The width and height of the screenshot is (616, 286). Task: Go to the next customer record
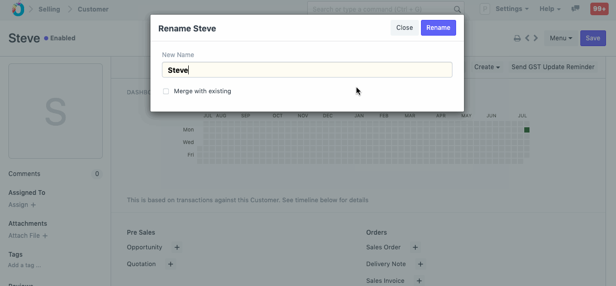[x=535, y=38]
